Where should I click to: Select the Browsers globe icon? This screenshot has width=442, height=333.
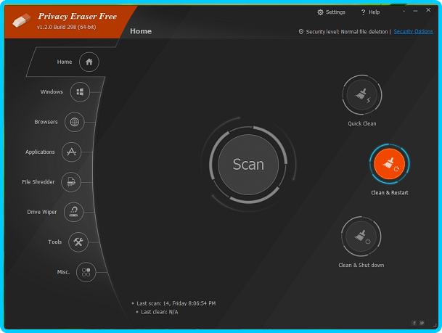(x=75, y=122)
